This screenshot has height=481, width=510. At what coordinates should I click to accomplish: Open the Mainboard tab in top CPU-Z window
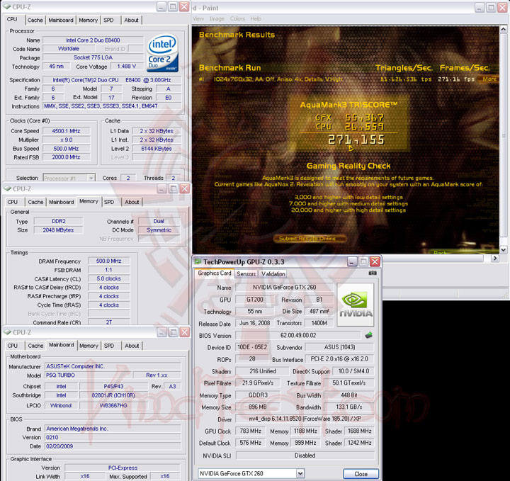click(61, 20)
